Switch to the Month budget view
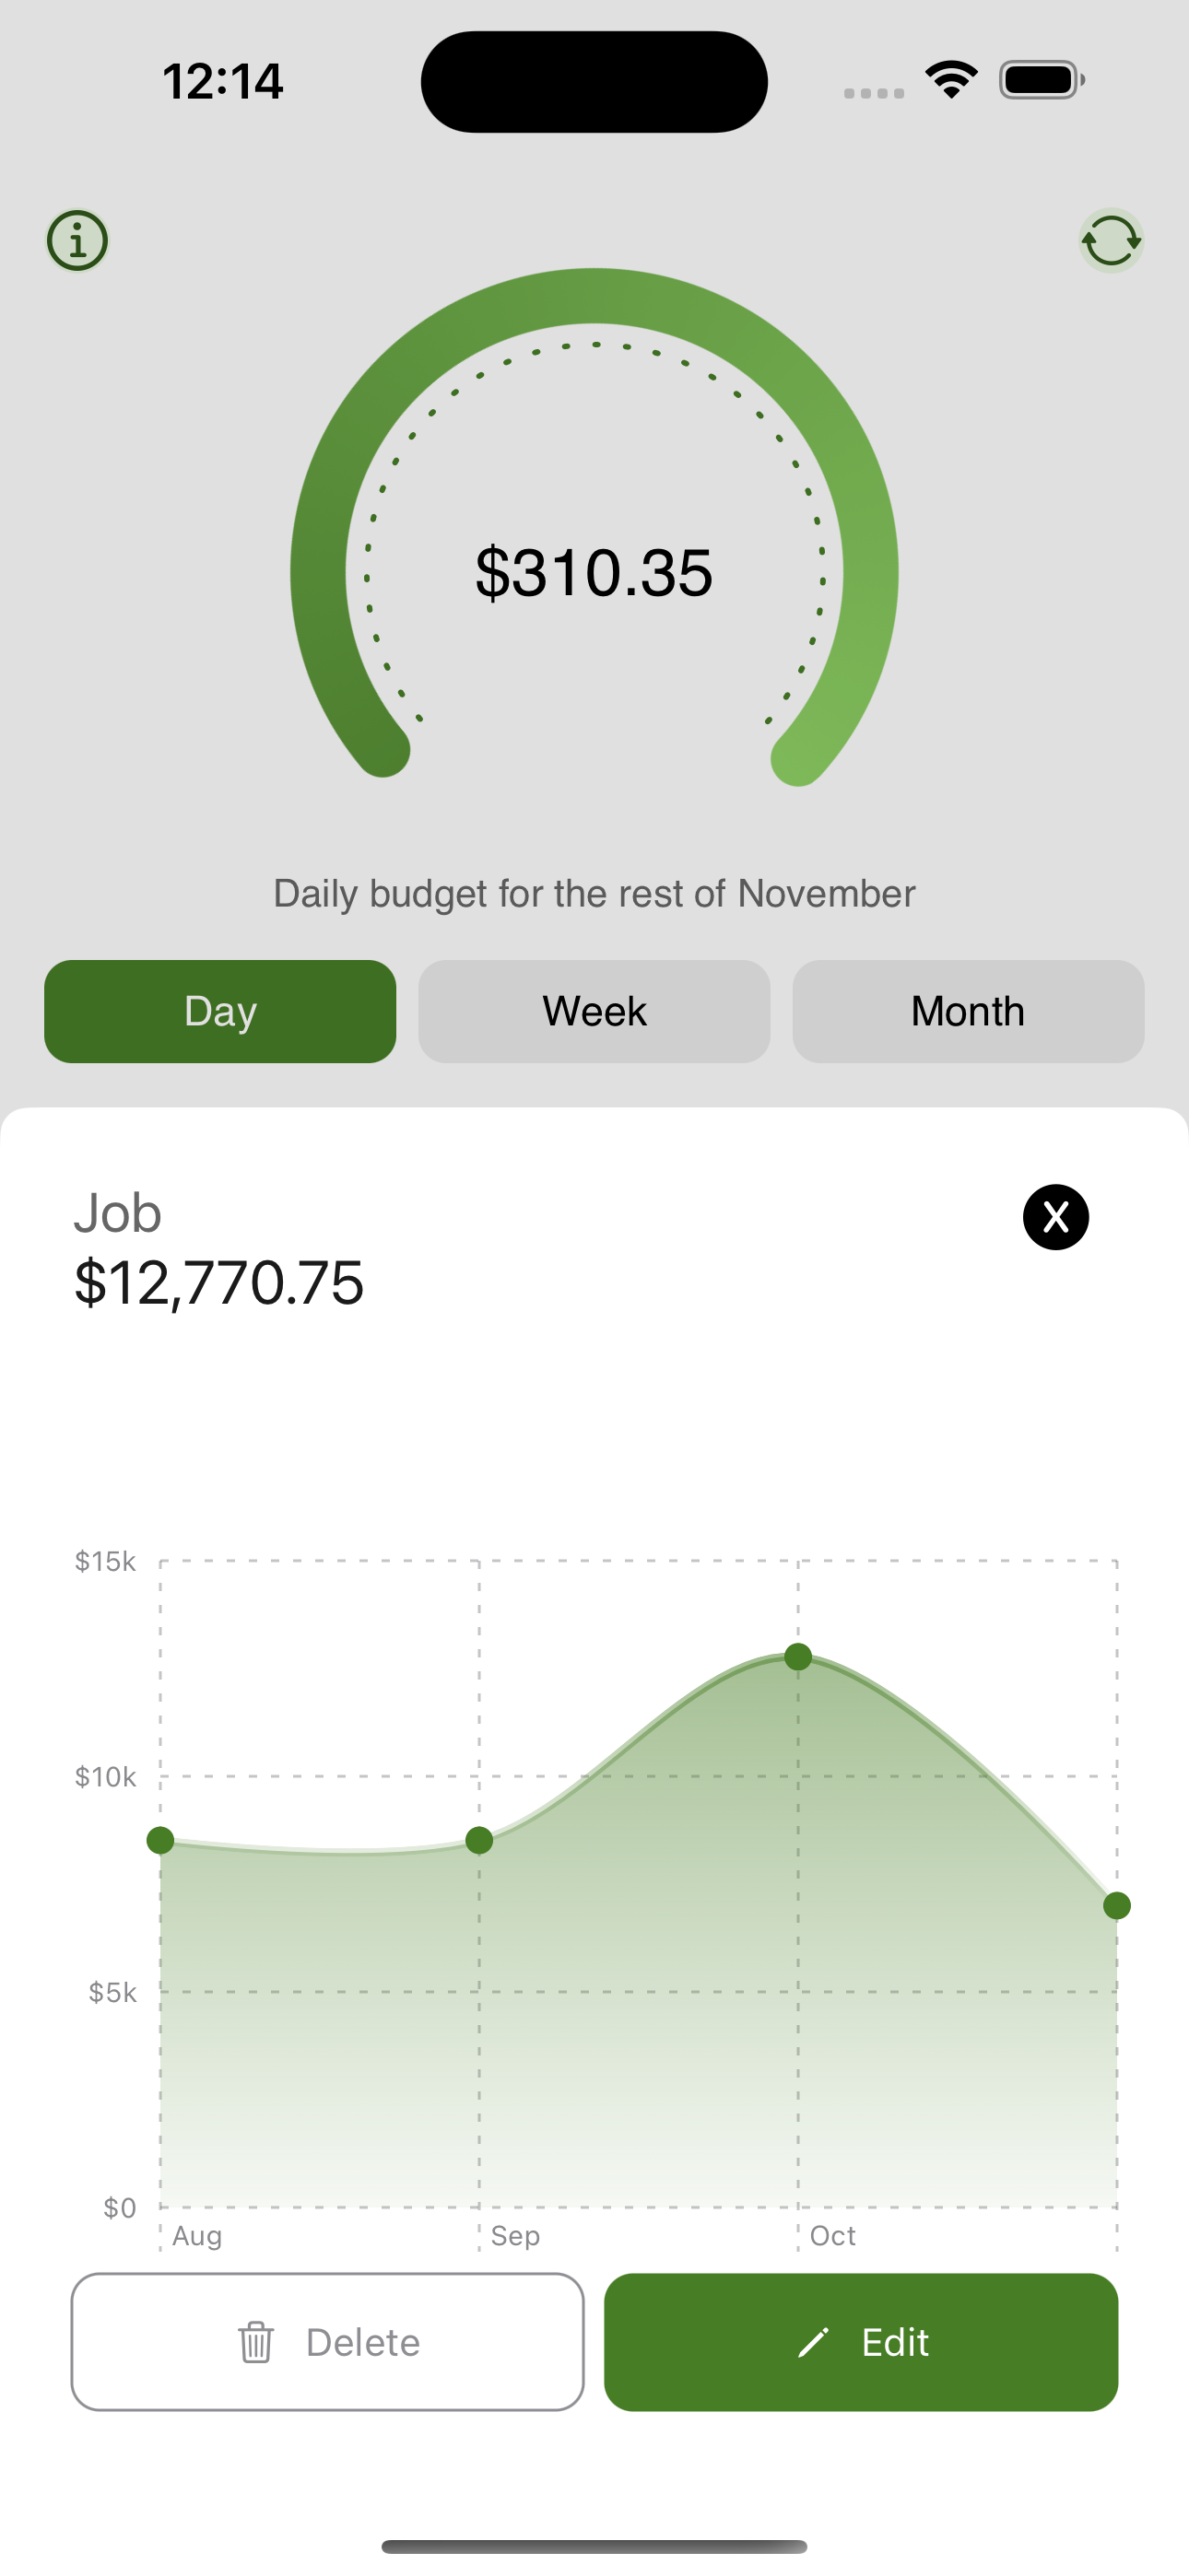This screenshot has height=2576, width=1189. tap(968, 1011)
